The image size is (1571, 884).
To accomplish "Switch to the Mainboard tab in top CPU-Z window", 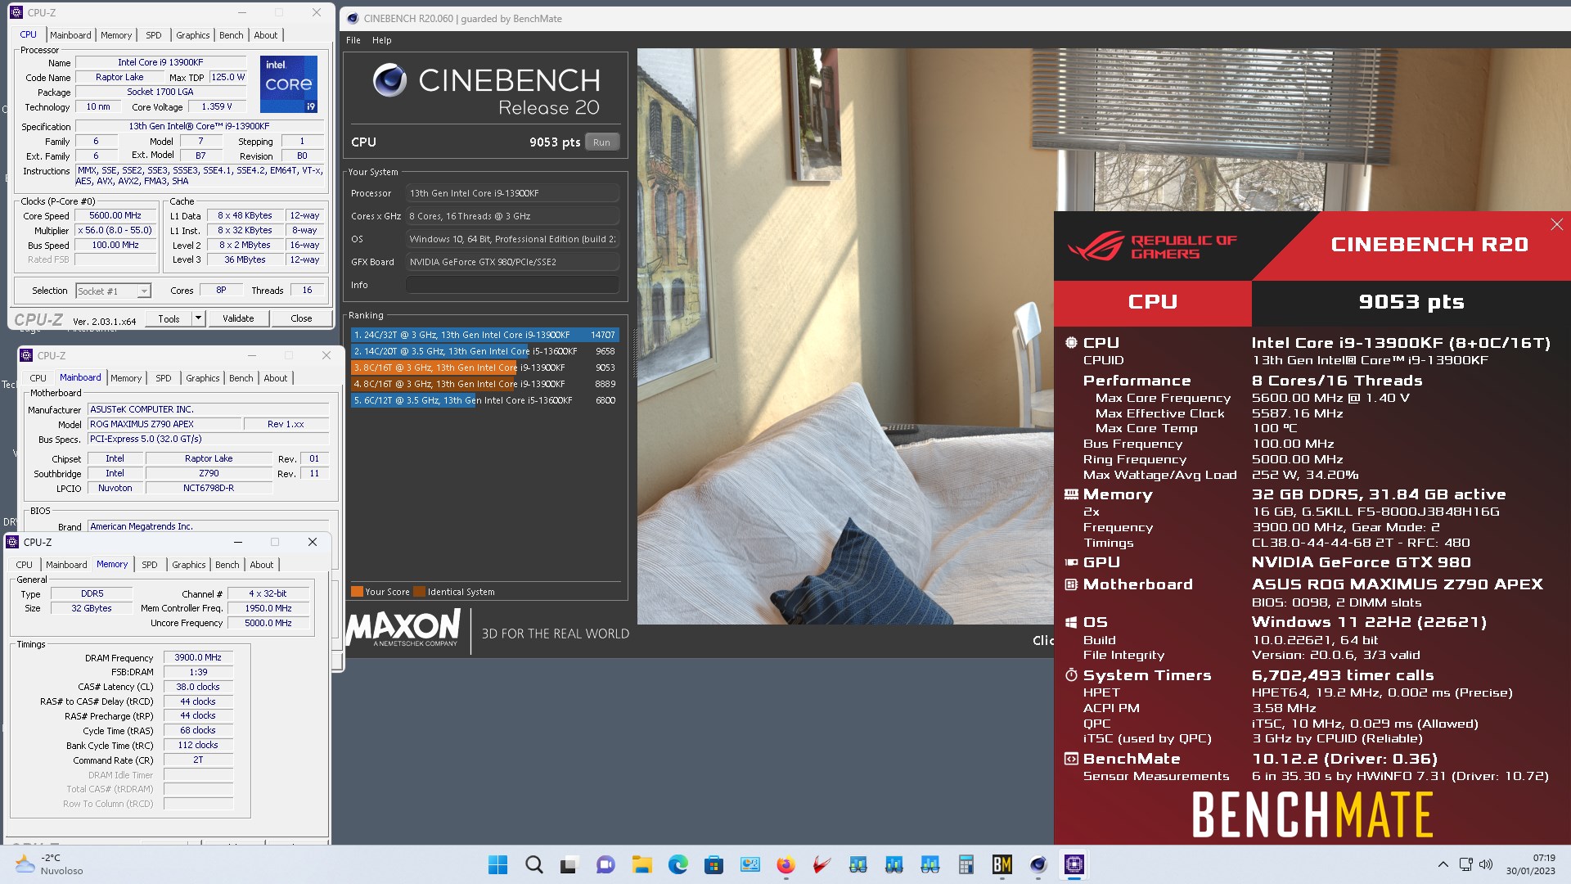I will coord(70,35).
